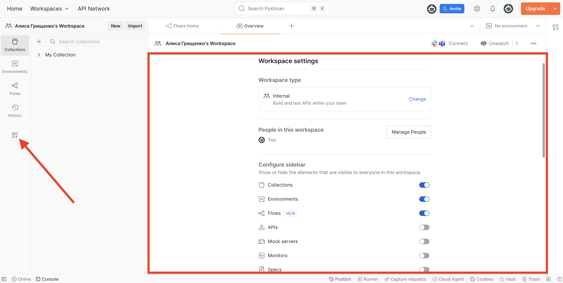Toggle the sidebar from status bar icon
Viewport: 563px width, 283px height.
point(4,279)
